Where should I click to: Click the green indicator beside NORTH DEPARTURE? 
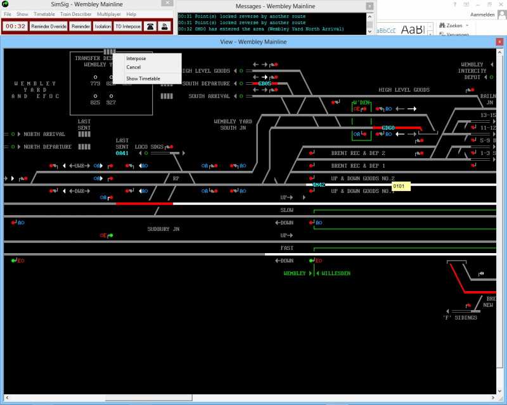click(13, 147)
